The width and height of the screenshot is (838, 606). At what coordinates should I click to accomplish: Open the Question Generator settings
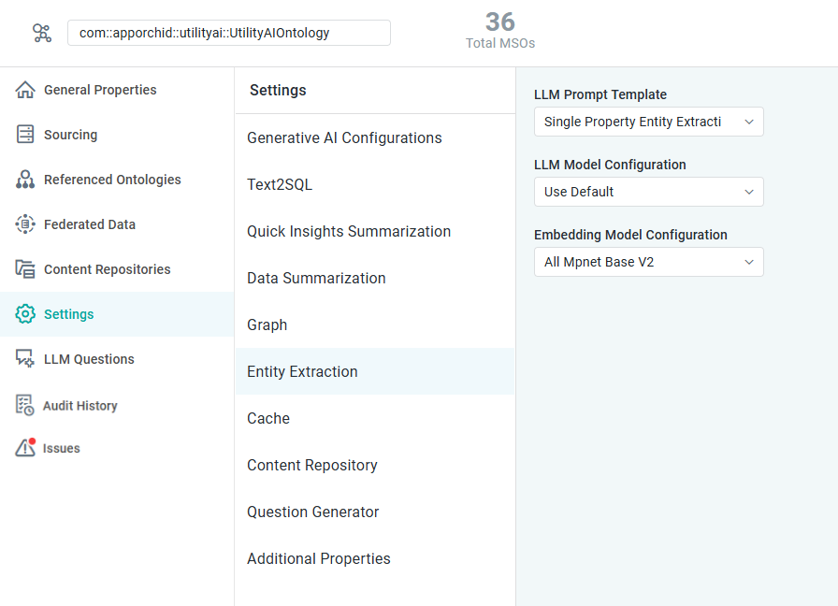click(313, 512)
